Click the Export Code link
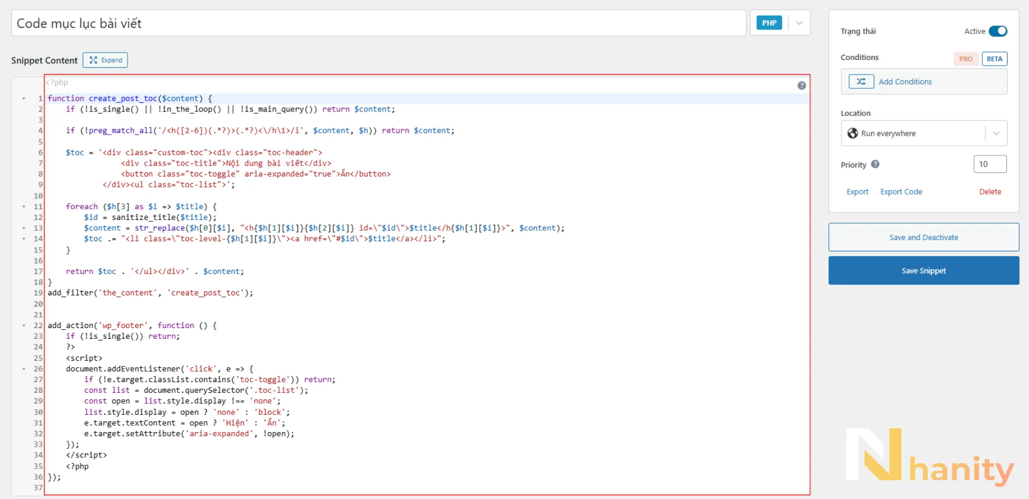The image size is (1029, 499). click(901, 191)
